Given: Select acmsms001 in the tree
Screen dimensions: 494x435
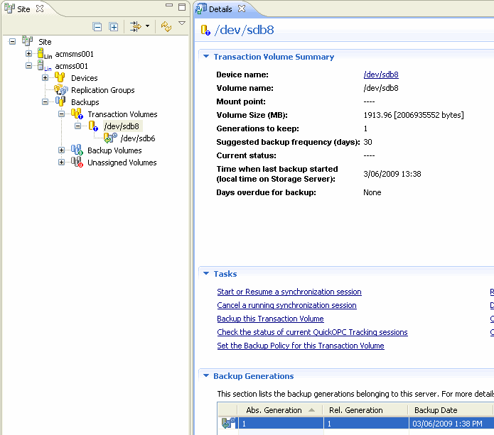Looking at the screenshot, I should pyautogui.click(x=75, y=54).
